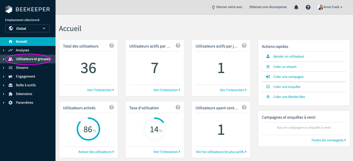
Task: Click help icon on Utilisateurs activés card
Action: coord(112,107)
